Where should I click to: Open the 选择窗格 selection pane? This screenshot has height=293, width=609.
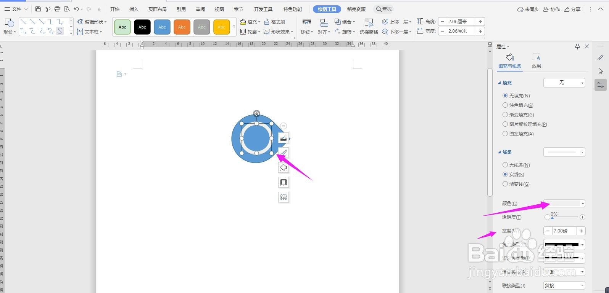(369, 26)
